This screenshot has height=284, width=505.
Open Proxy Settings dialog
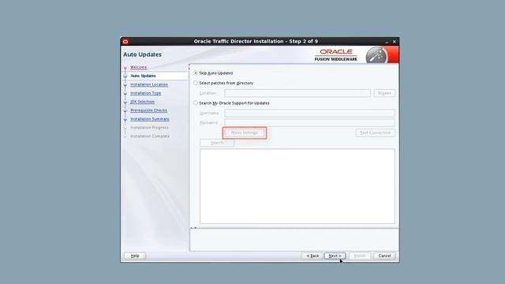(x=245, y=133)
